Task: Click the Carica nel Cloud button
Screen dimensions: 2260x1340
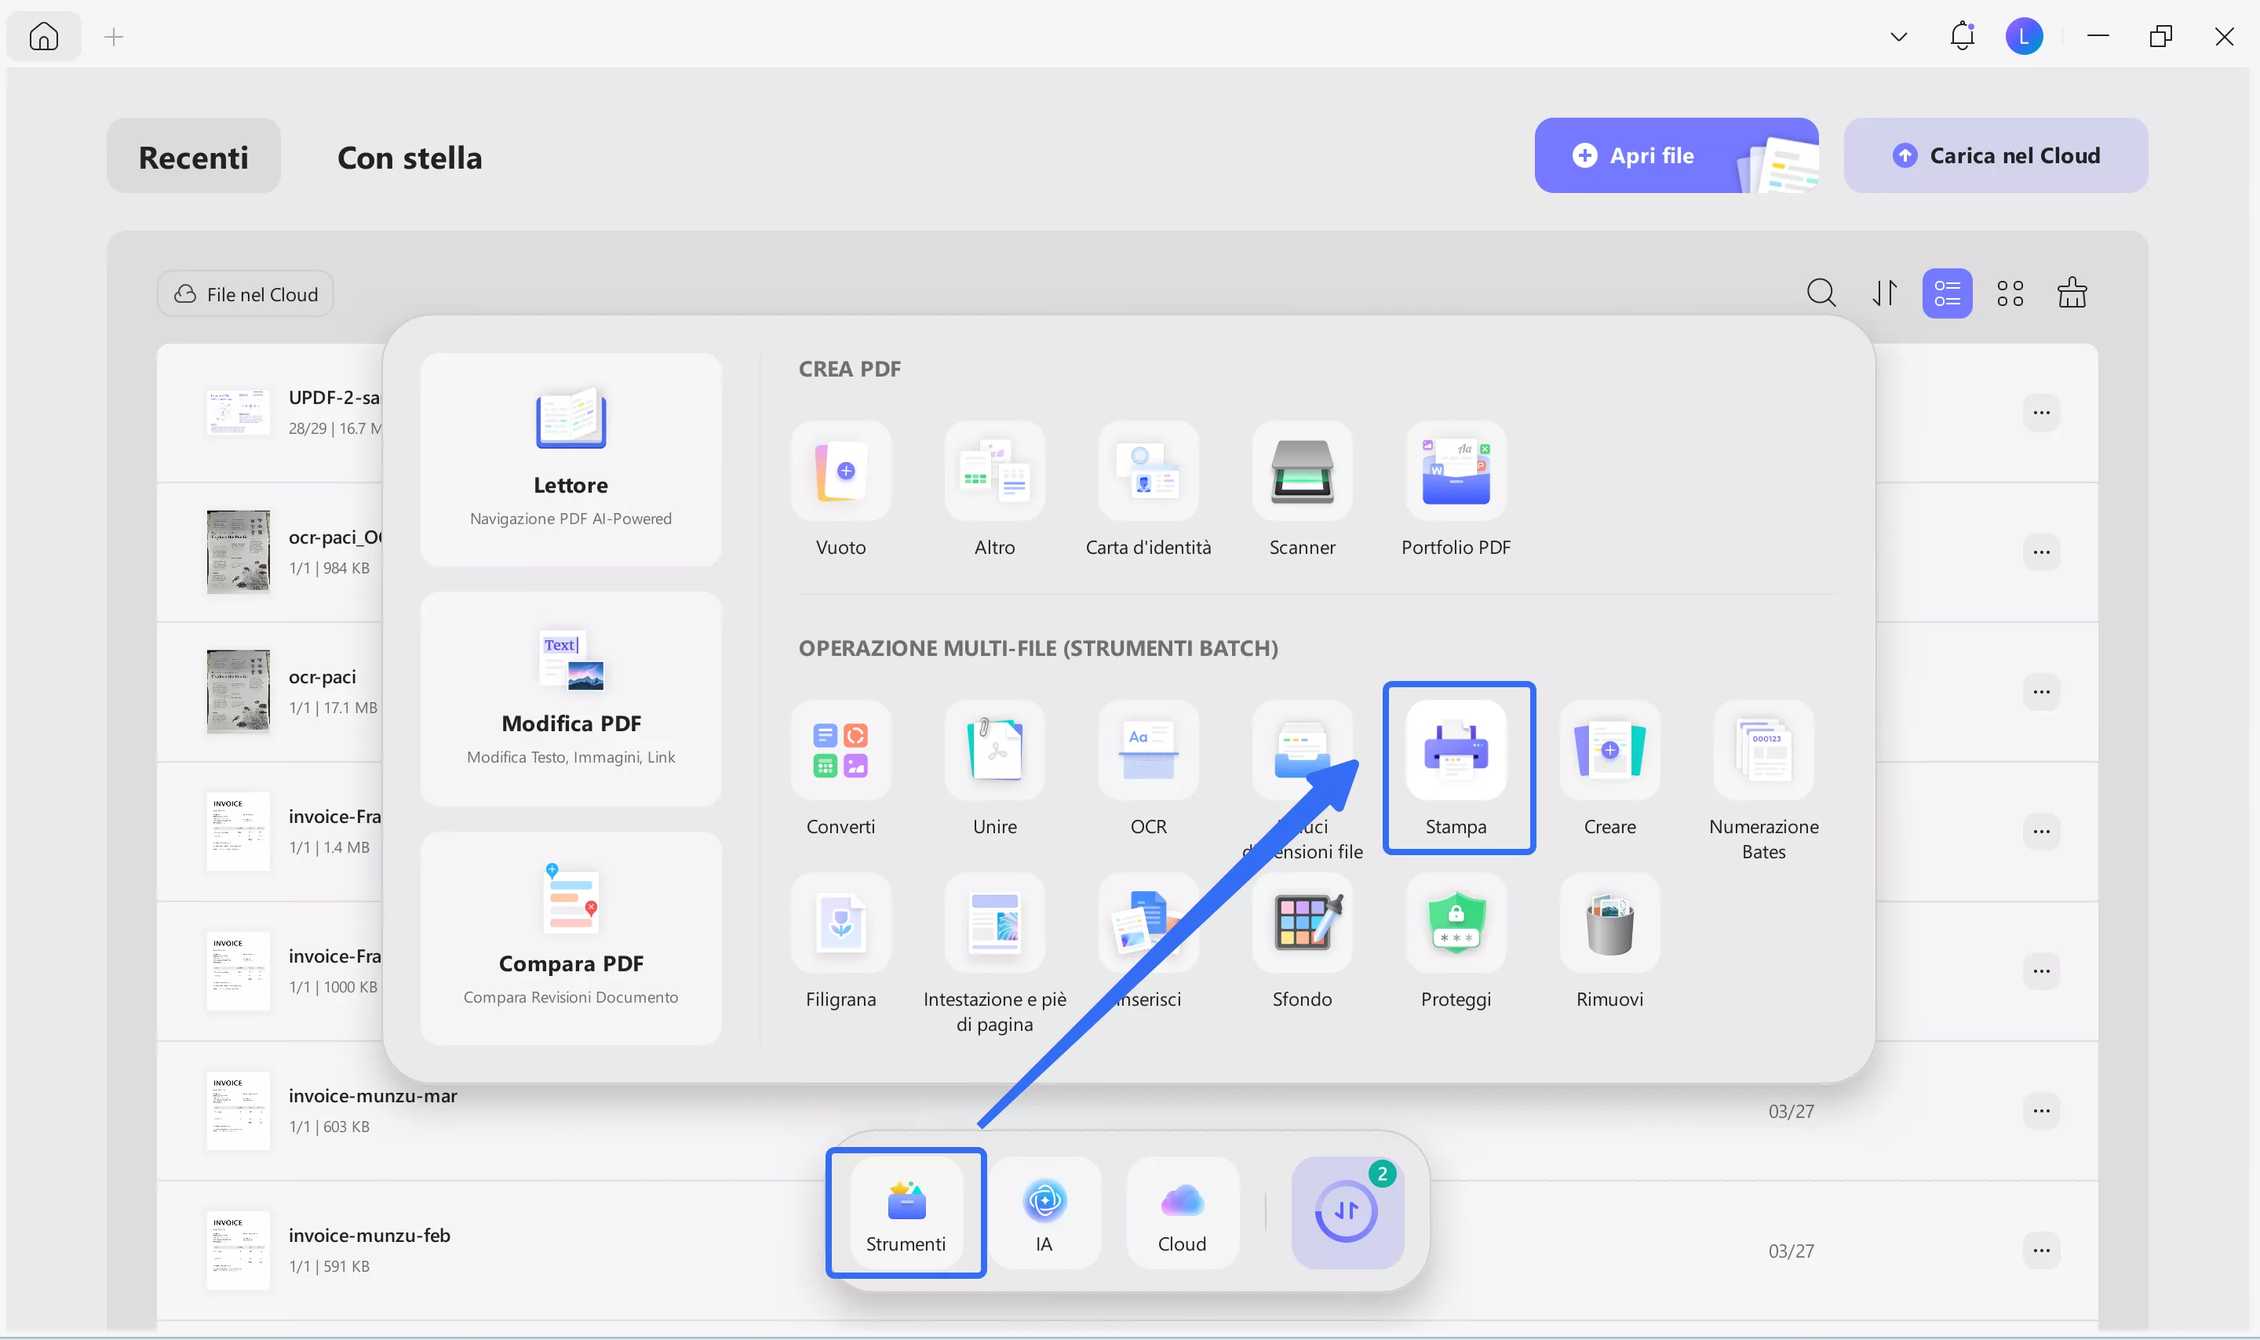Action: coord(1996,155)
